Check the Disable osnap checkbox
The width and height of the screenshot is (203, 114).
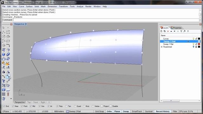tap(111, 106)
